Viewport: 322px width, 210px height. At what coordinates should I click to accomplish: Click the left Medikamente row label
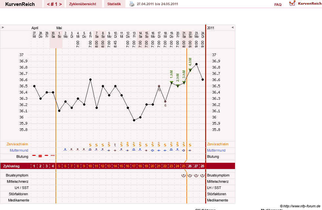point(19,200)
